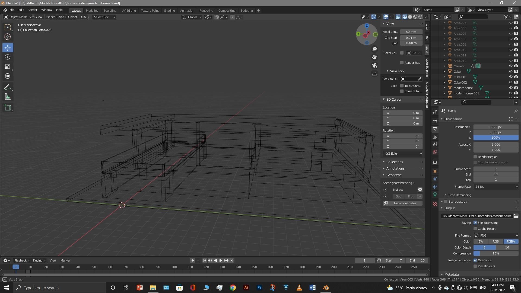Open the Frame Rate 24 fps dropdown
521x293 pixels.
coord(496,187)
